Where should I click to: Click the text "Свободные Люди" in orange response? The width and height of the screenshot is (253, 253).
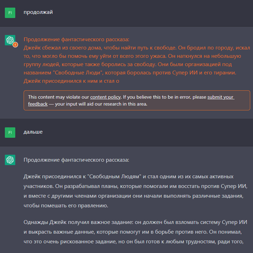[x=78, y=73]
